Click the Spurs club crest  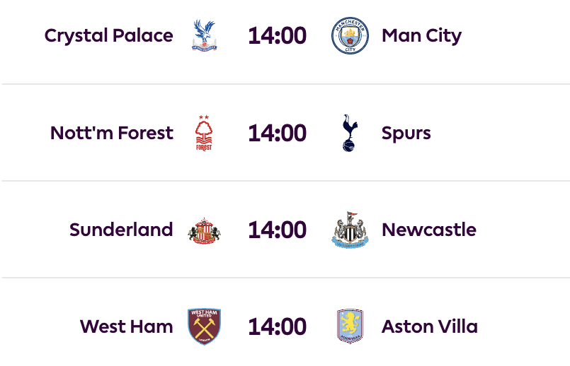(x=350, y=133)
